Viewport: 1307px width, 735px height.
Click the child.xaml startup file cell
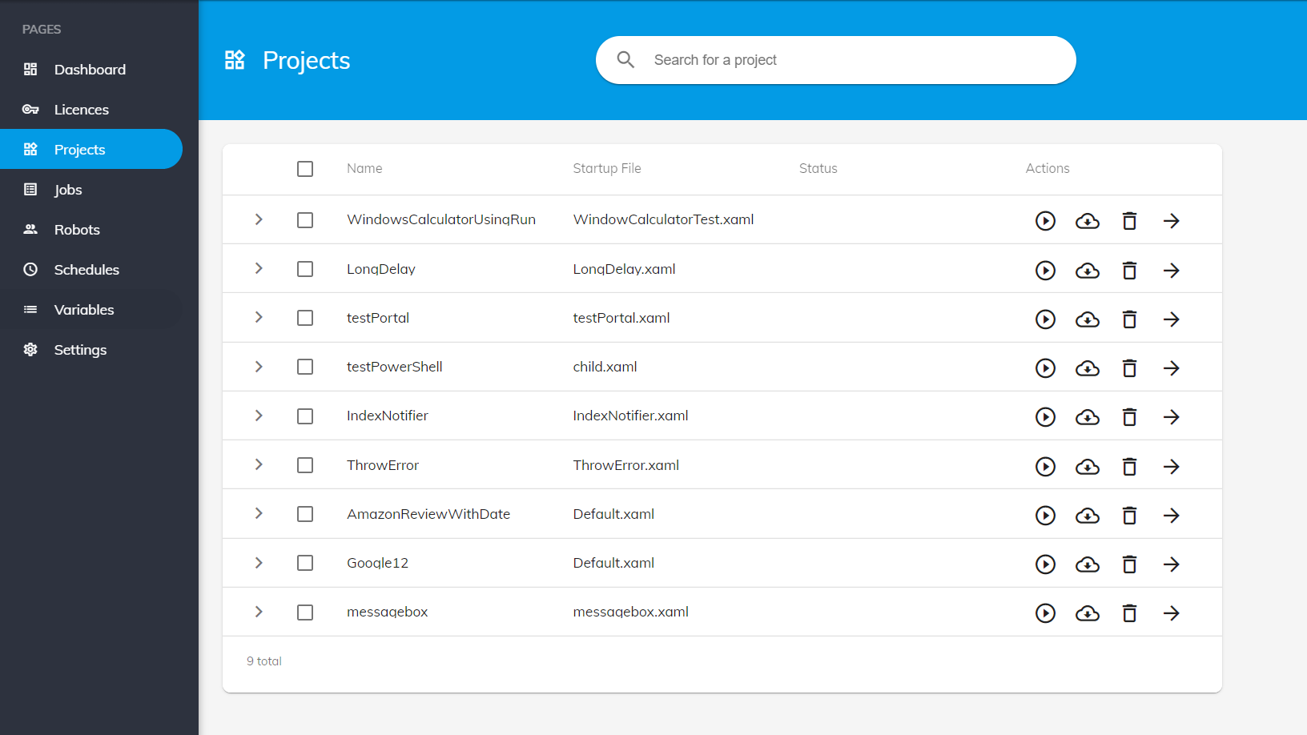coord(605,367)
